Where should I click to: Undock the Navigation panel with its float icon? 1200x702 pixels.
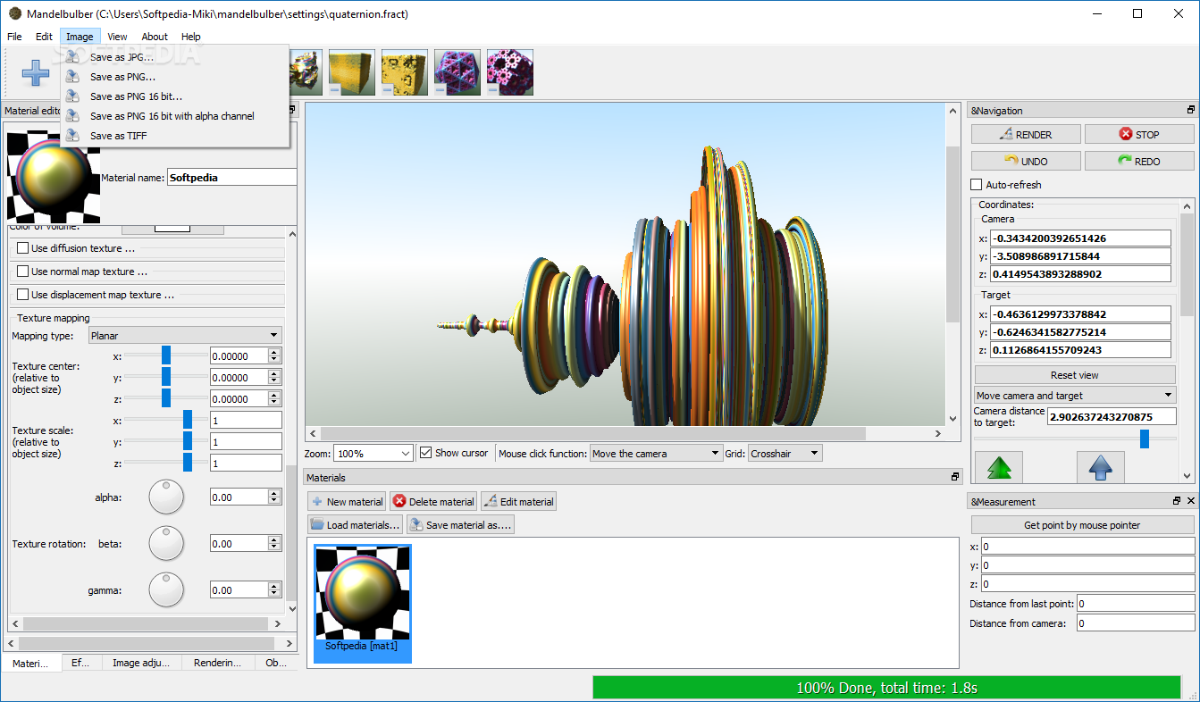[1190, 110]
